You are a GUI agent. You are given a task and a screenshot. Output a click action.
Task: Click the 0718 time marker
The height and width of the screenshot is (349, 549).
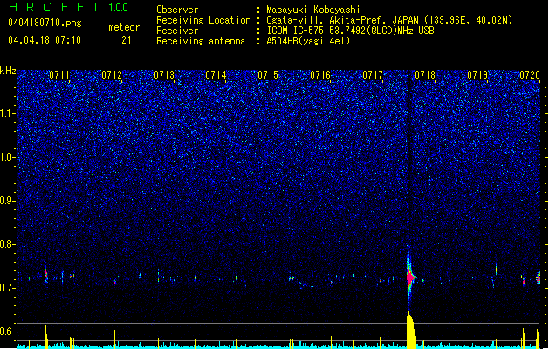point(425,75)
